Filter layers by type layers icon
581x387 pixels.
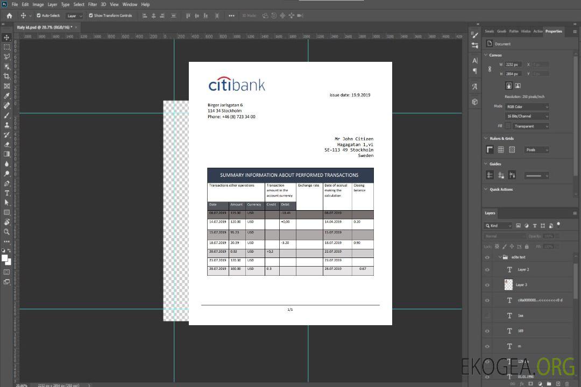click(535, 226)
